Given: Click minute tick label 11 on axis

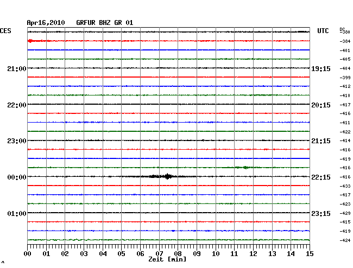Looking at the screenshot, I should click(x=234, y=254).
